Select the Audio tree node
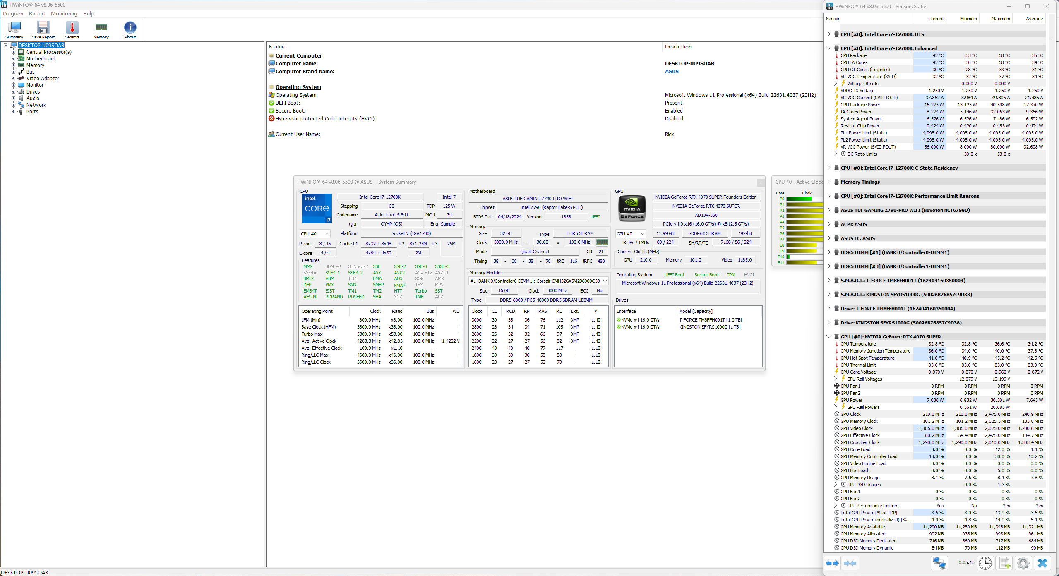The height and width of the screenshot is (576, 1059). pos(33,98)
